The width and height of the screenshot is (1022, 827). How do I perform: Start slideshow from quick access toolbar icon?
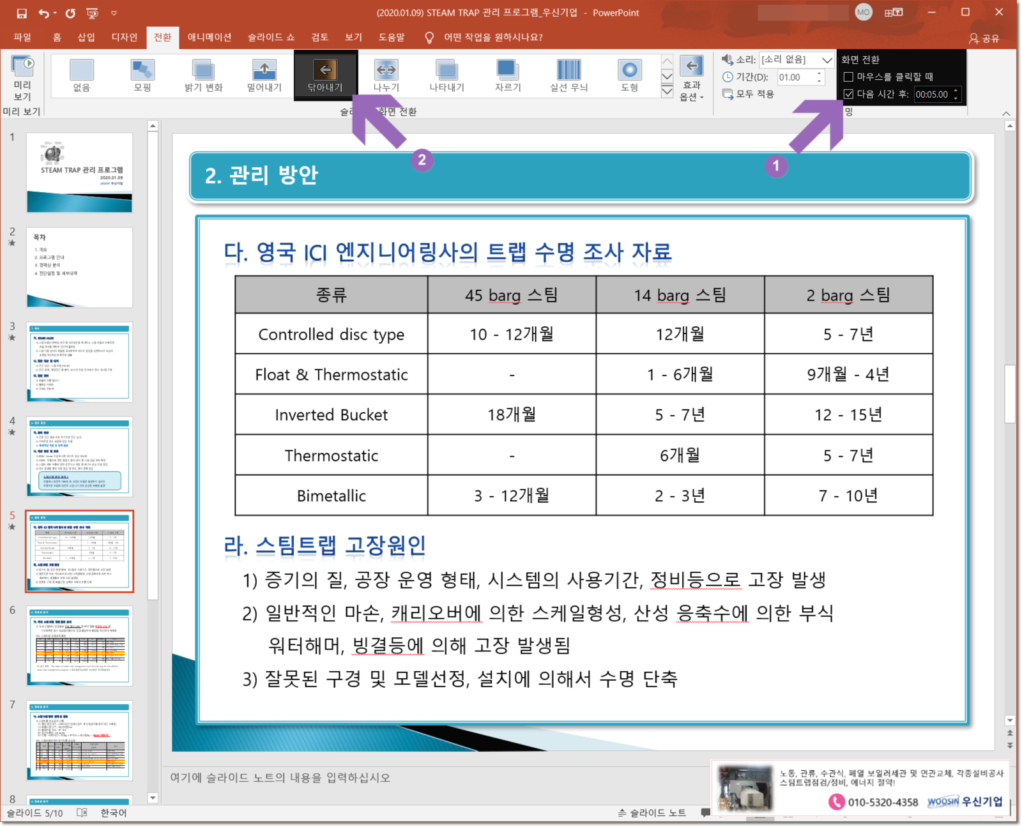coord(92,13)
